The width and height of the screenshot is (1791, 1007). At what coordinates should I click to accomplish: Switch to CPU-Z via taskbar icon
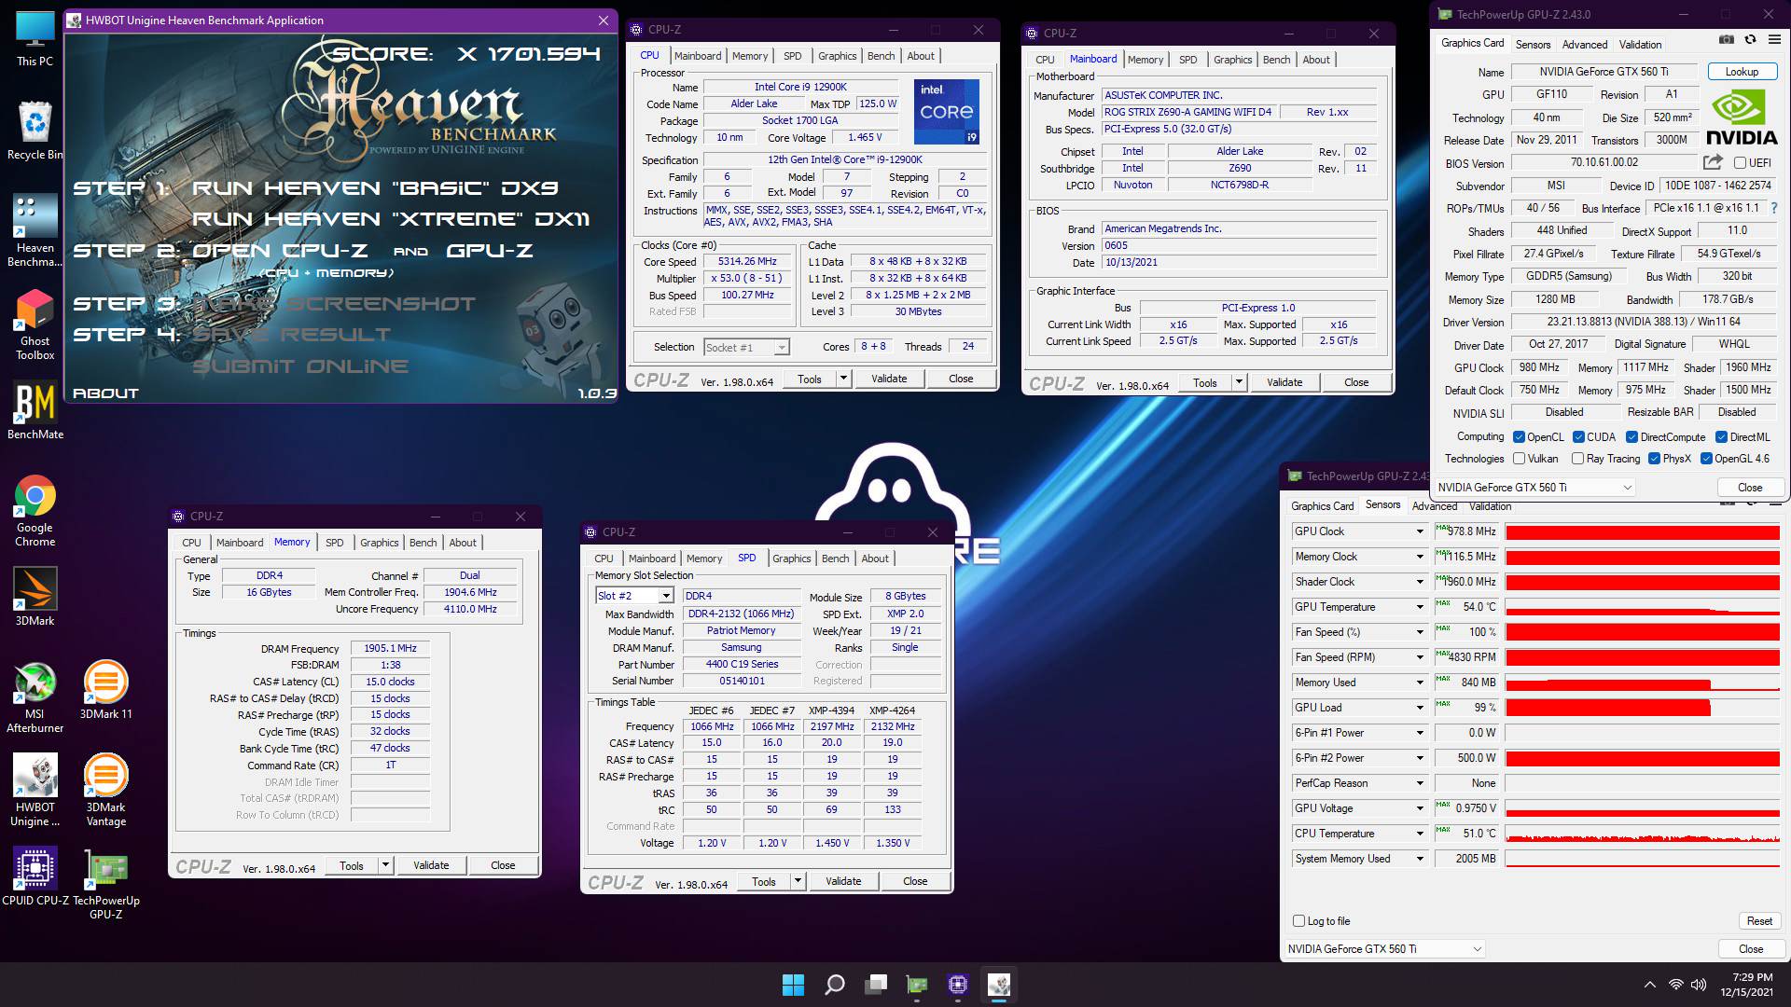[958, 985]
